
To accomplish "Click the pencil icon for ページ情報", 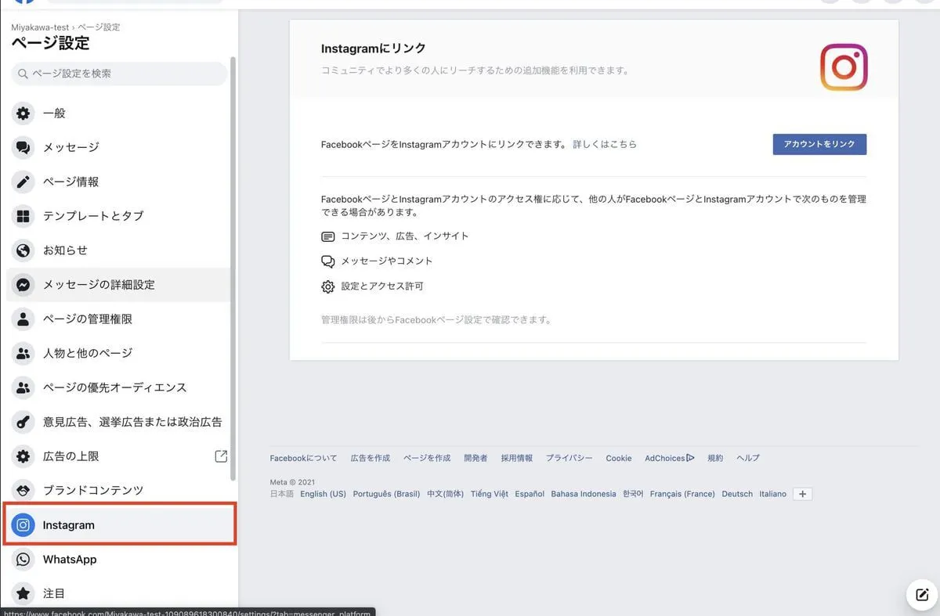I will [23, 182].
